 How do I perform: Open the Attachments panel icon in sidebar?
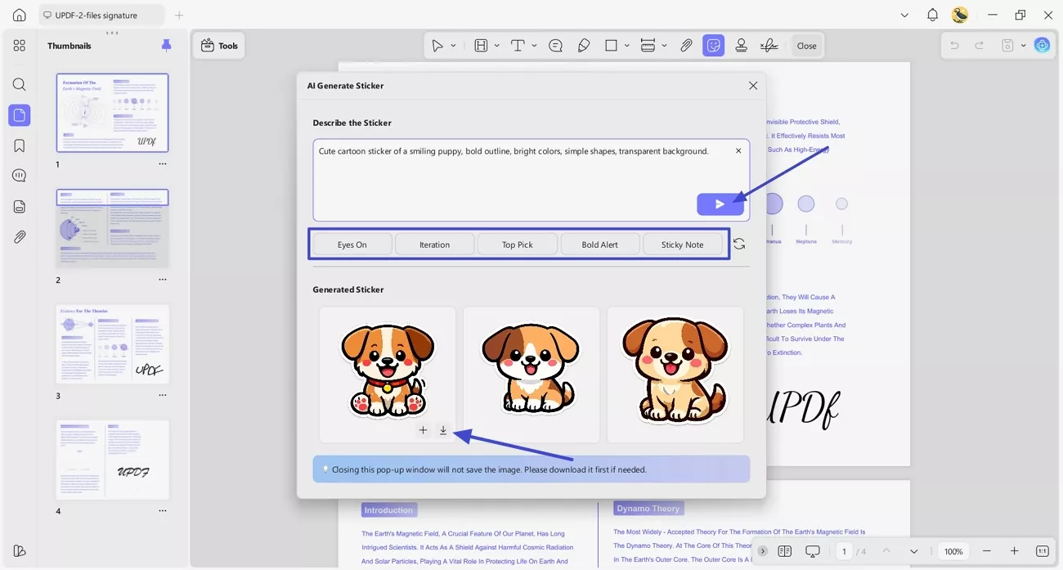click(20, 236)
